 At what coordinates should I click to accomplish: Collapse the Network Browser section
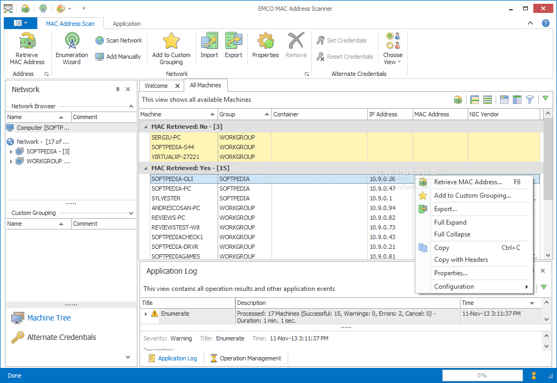pos(131,106)
